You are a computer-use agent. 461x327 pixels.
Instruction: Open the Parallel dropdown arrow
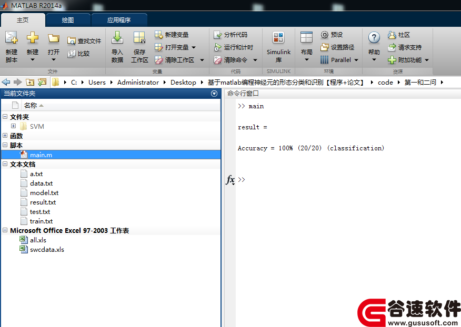pos(356,60)
